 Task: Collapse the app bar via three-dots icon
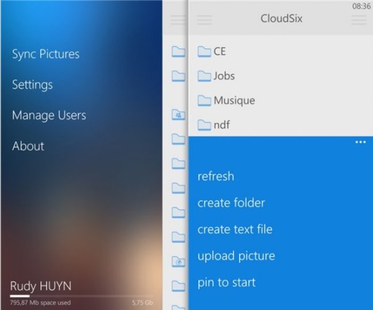(360, 142)
